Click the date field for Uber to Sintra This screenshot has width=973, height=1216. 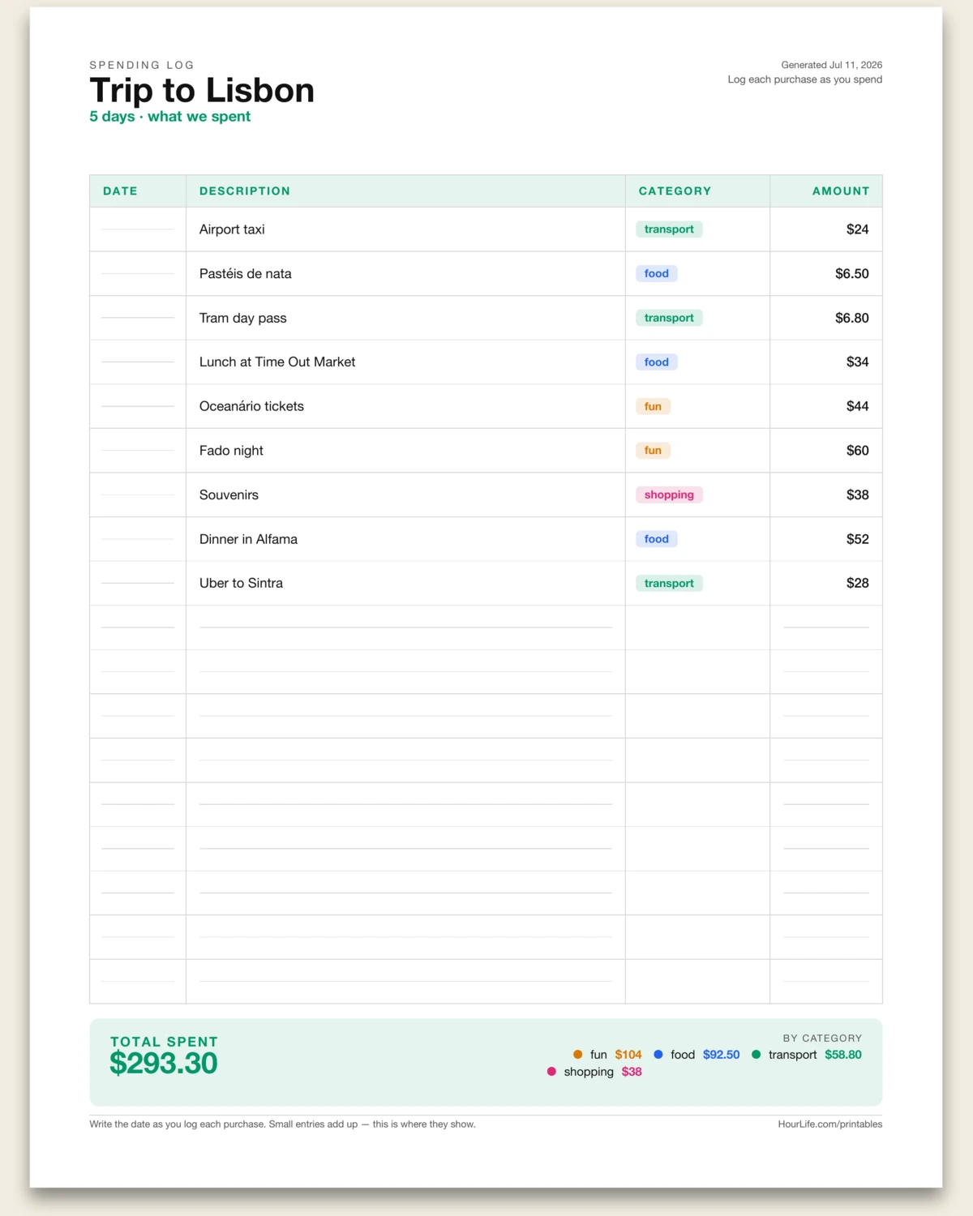(x=138, y=583)
